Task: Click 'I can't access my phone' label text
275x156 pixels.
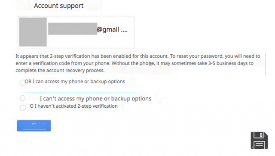Action: click(95, 99)
